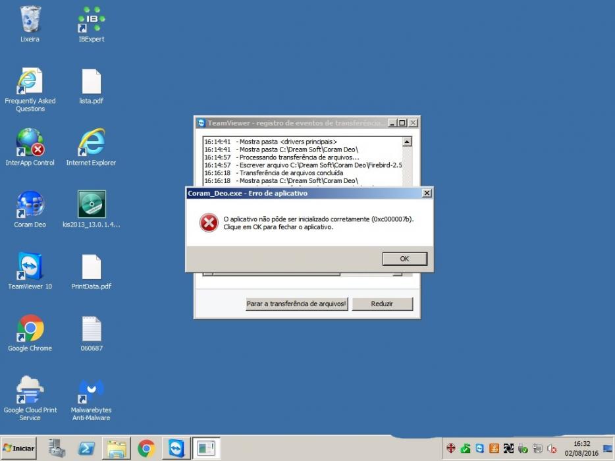This screenshot has height=461, width=615.
Task: Click the taskbar clock showing 16:32
Action: (581, 448)
